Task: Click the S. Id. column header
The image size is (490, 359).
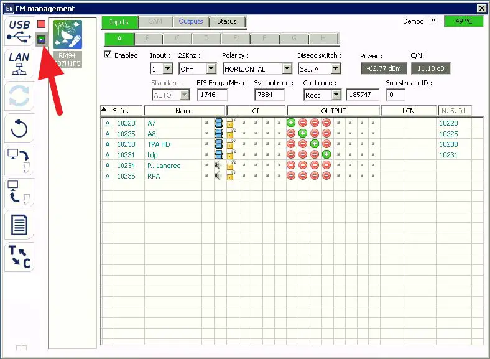Action: (x=121, y=111)
